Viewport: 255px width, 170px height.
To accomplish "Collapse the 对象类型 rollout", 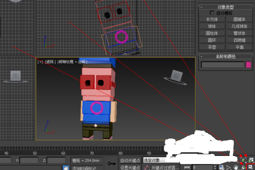I will click(x=225, y=7).
